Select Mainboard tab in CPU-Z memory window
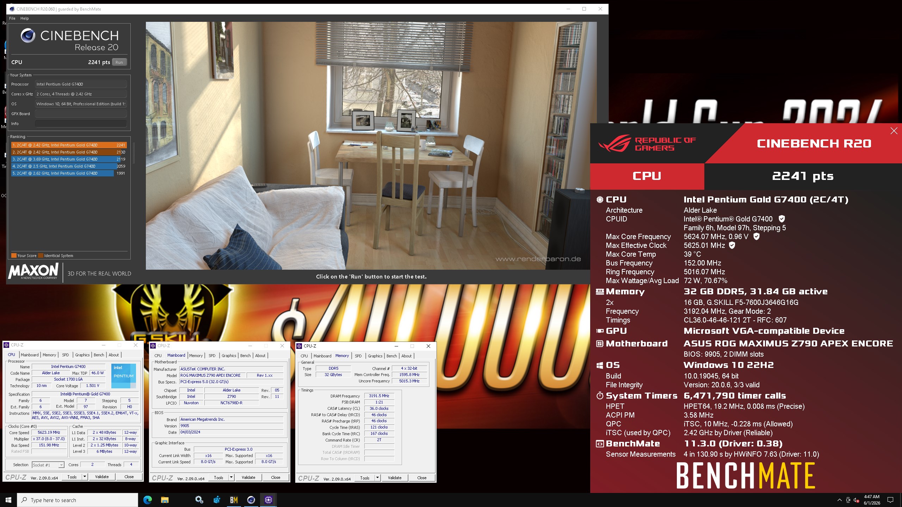The height and width of the screenshot is (507, 902). (322, 356)
